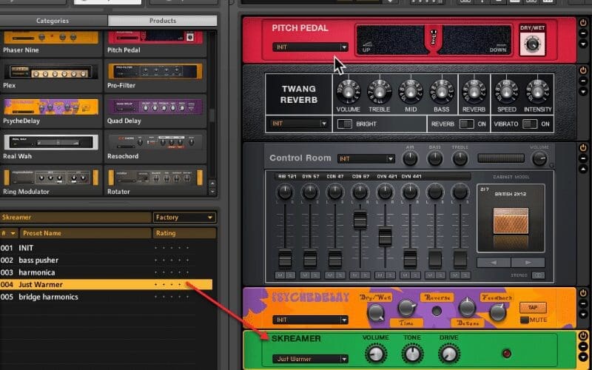Toggle the STEREO switch in Control Room

[x=538, y=275]
